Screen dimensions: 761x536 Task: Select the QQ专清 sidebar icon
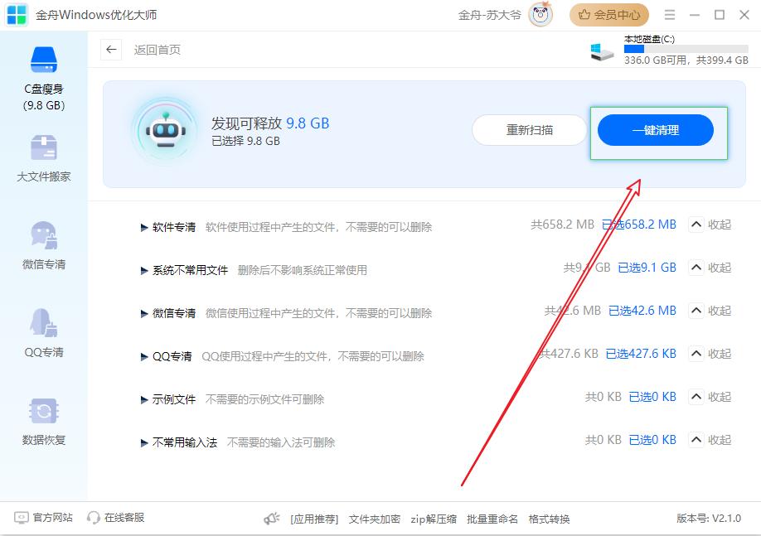43,323
